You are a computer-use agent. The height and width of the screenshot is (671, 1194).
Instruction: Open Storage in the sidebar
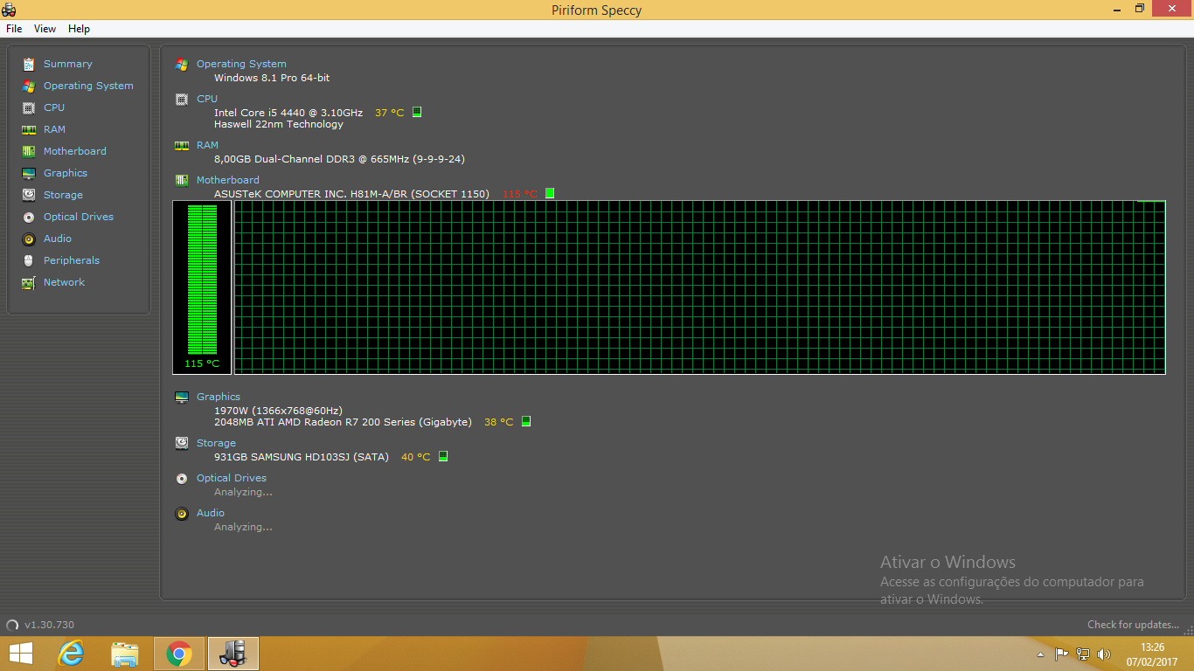(x=63, y=195)
